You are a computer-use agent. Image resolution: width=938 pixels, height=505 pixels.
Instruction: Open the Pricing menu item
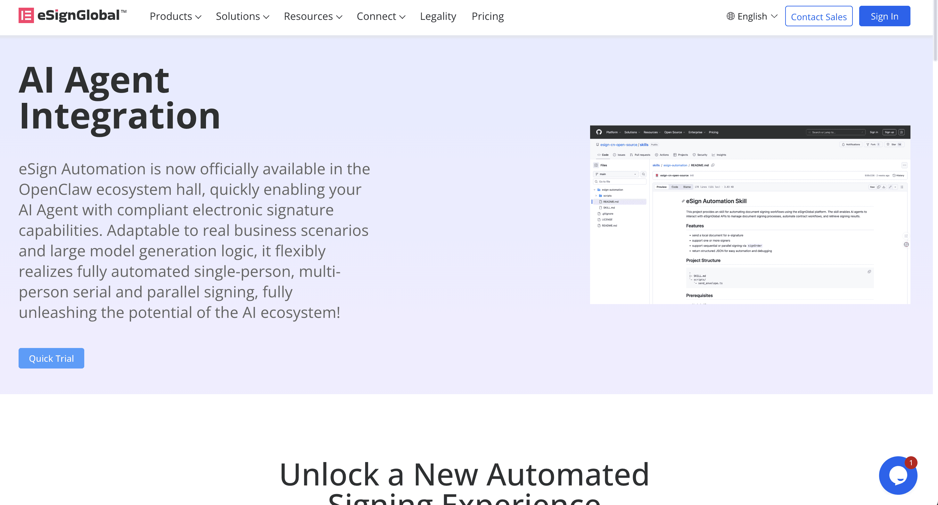pos(488,16)
